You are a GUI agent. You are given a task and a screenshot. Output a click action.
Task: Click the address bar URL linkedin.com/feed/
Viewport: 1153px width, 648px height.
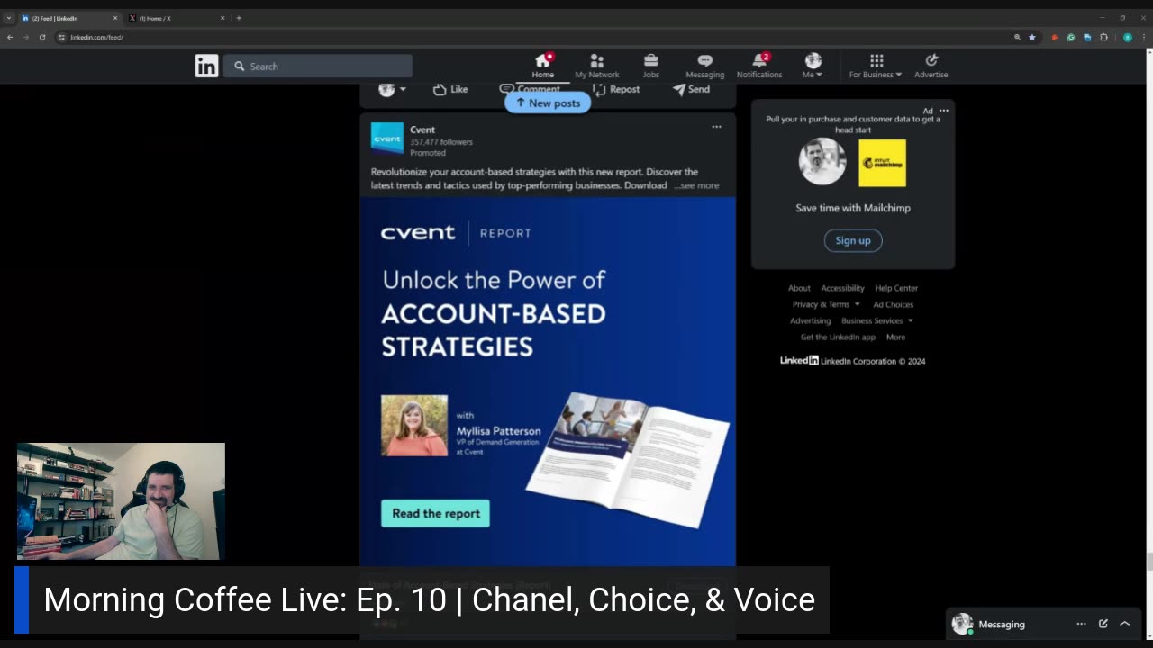96,37
